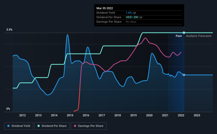Click the 0% y-axis label

tap(8, 109)
